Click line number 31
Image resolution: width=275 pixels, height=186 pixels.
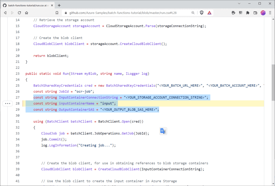click(x=17, y=121)
